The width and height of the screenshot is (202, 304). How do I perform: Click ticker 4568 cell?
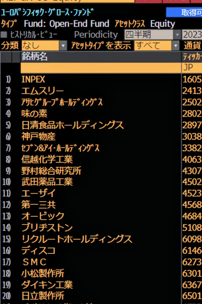pos(192,205)
